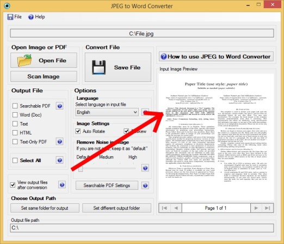Toggle the Deskew checkbox

126,131
